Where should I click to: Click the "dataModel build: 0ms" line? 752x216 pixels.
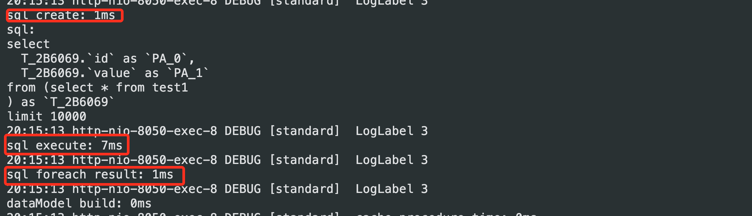pos(79,203)
